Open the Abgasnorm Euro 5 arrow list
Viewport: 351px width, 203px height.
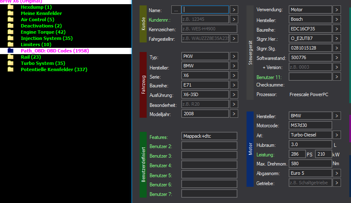[337, 173]
